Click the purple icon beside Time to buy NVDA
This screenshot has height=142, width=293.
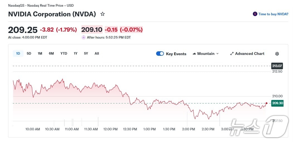(255, 14)
